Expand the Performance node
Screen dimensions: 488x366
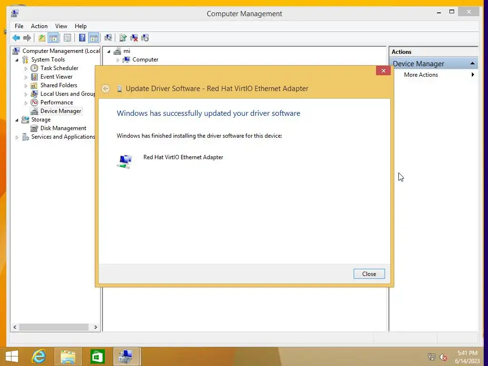tap(26, 103)
